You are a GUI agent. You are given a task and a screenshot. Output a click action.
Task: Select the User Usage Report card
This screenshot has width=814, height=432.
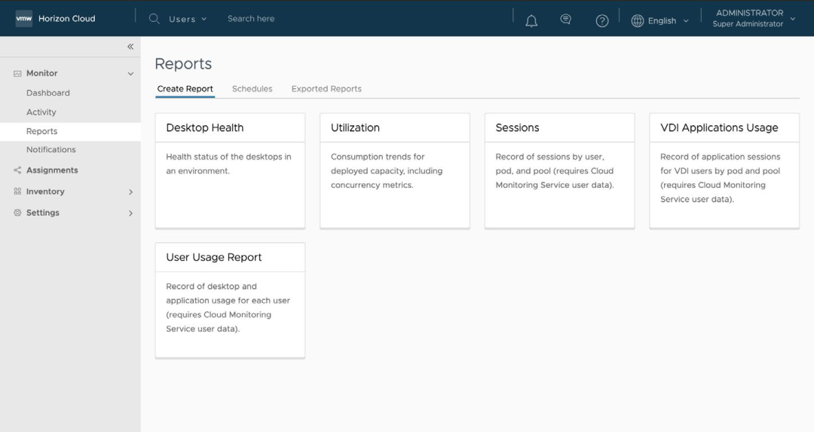click(230, 300)
